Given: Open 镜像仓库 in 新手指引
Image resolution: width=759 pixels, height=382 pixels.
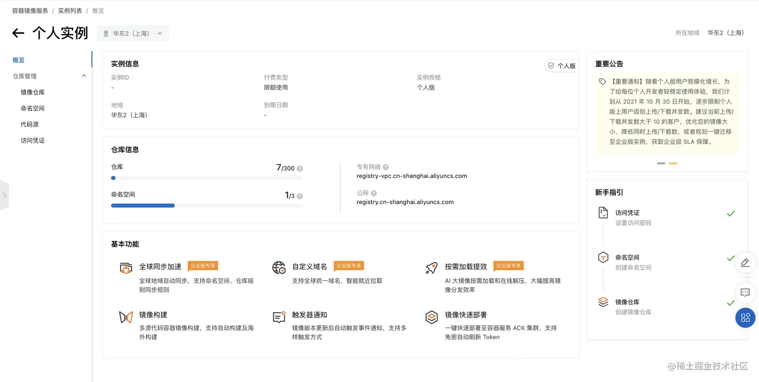Looking at the screenshot, I should click(x=627, y=302).
